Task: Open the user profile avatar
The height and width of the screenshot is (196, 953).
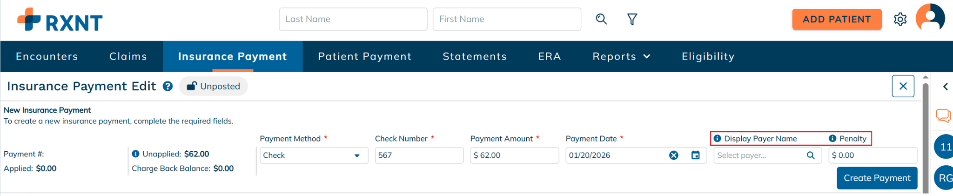Action: click(930, 19)
